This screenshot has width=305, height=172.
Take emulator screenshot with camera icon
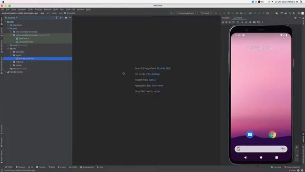pyautogui.click(x=254, y=22)
